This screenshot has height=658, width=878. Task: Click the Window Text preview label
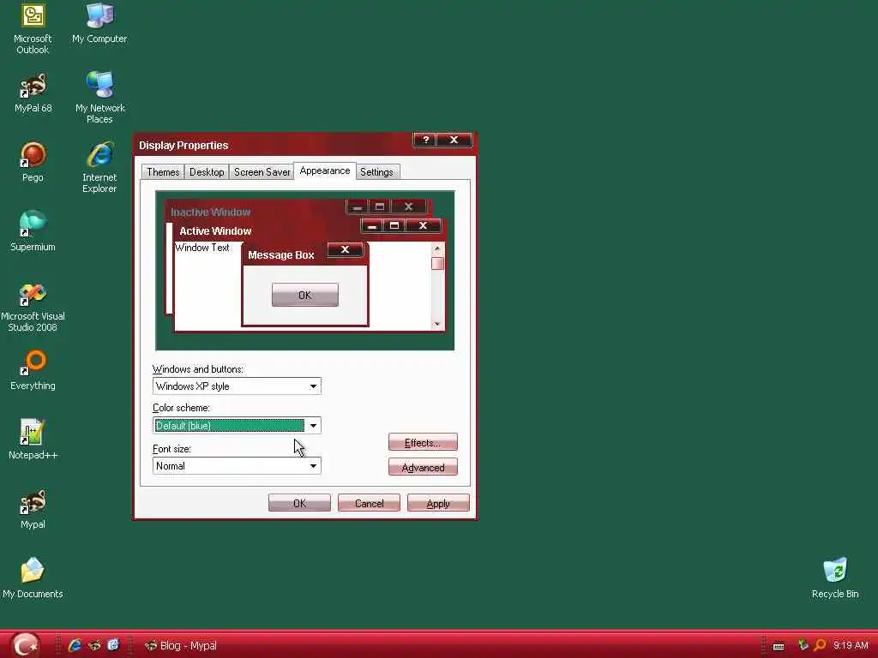point(201,248)
